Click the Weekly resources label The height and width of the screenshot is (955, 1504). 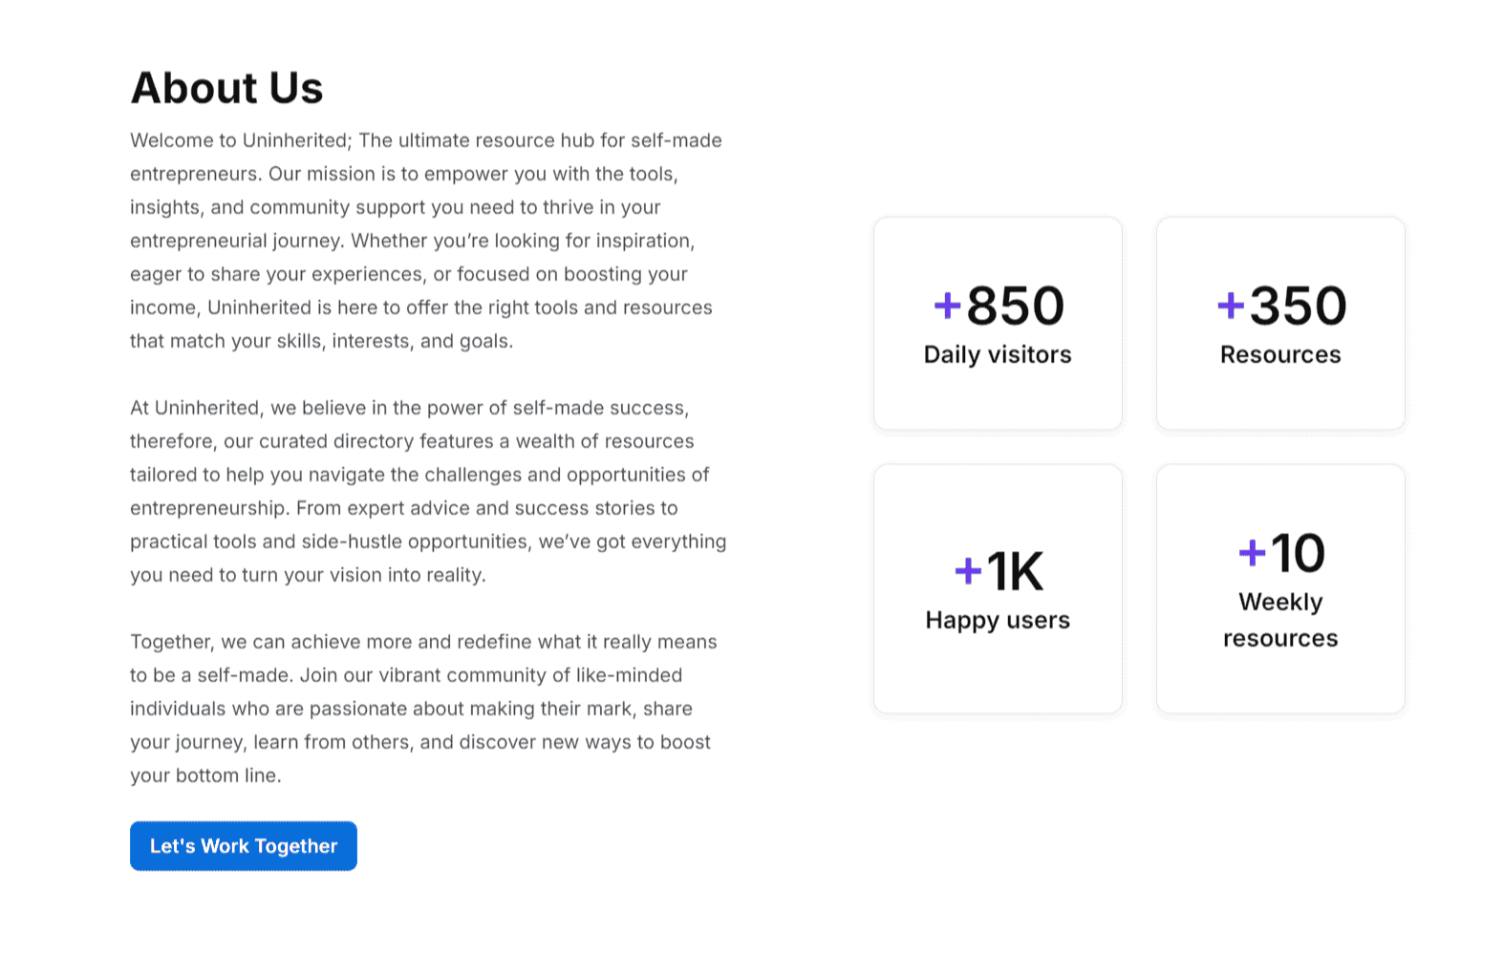click(1280, 620)
